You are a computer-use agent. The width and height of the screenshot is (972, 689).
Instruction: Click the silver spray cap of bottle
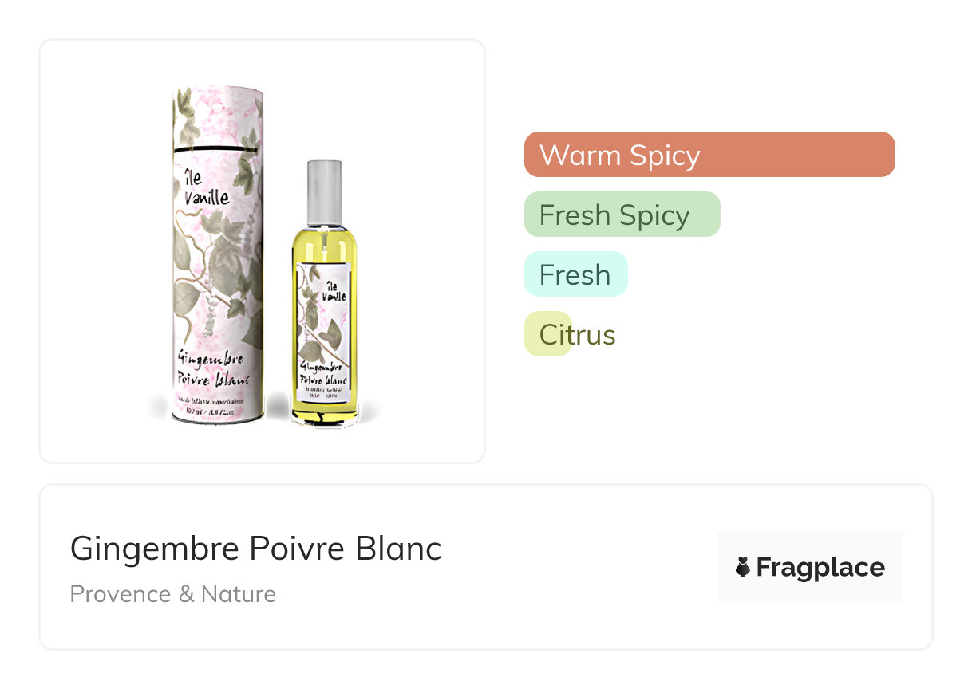coord(324,191)
